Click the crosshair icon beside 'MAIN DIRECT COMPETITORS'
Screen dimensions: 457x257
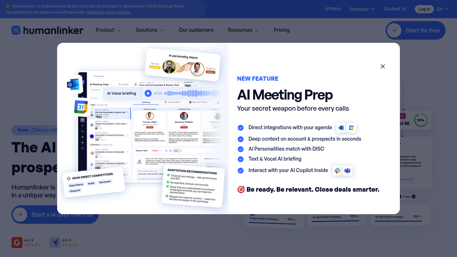pyautogui.click(x=69, y=178)
